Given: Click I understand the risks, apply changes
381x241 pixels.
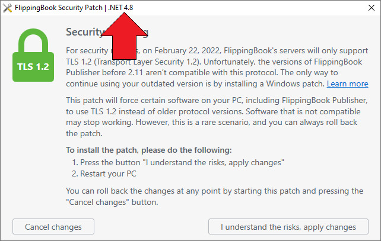Looking at the screenshot, I should [x=288, y=227].
